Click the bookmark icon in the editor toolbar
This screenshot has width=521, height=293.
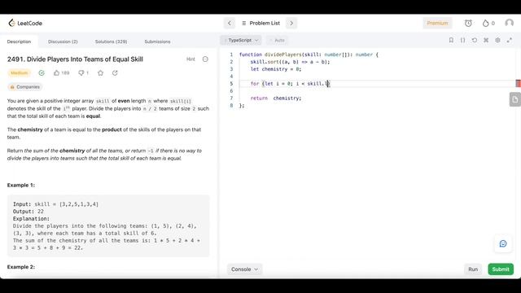coord(451,40)
